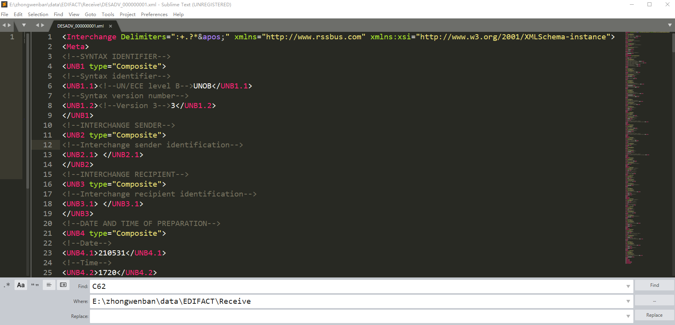Click into the empty Replace input field
The height and width of the screenshot is (325, 675).
[x=353, y=316]
